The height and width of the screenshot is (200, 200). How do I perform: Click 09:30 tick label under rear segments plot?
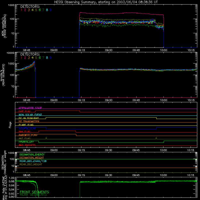point(109,100)
